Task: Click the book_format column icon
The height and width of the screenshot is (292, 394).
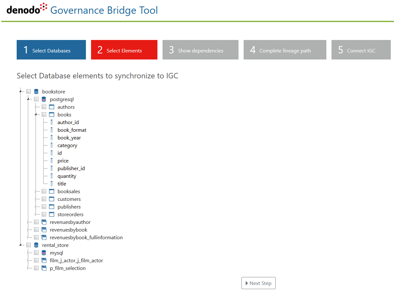Action: [x=52, y=130]
